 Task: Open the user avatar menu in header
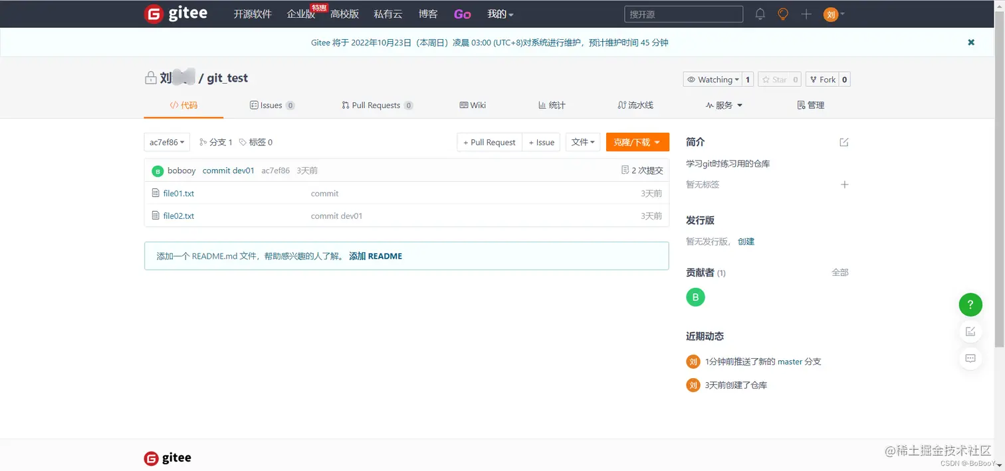click(834, 14)
